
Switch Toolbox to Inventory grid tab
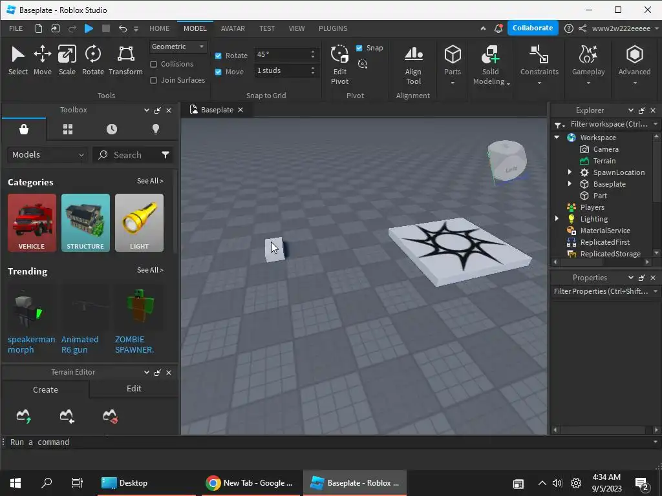pos(68,129)
